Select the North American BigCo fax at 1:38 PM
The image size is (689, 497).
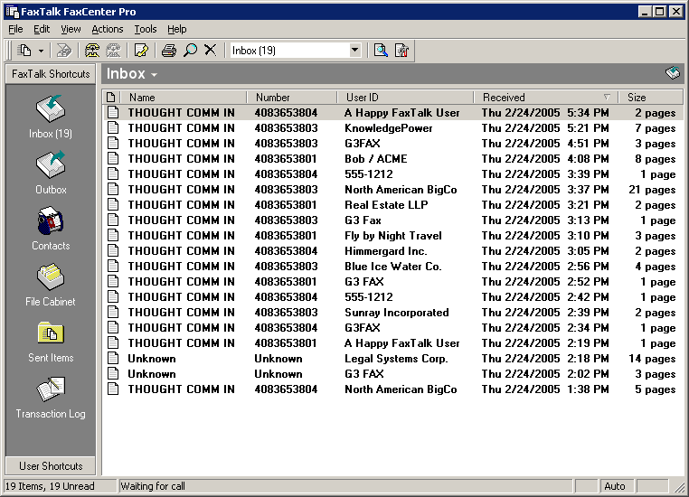coord(392,389)
